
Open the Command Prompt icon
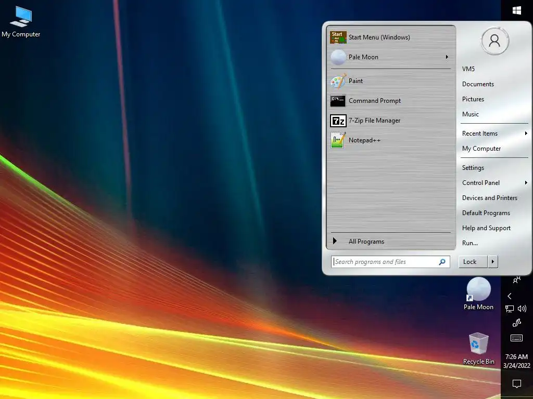click(338, 101)
